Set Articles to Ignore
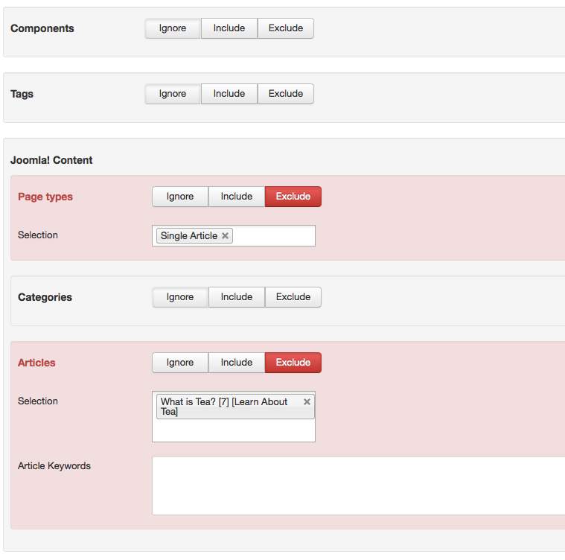The width and height of the screenshot is (565, 560). pyautogui.click(x=180, y=363)
